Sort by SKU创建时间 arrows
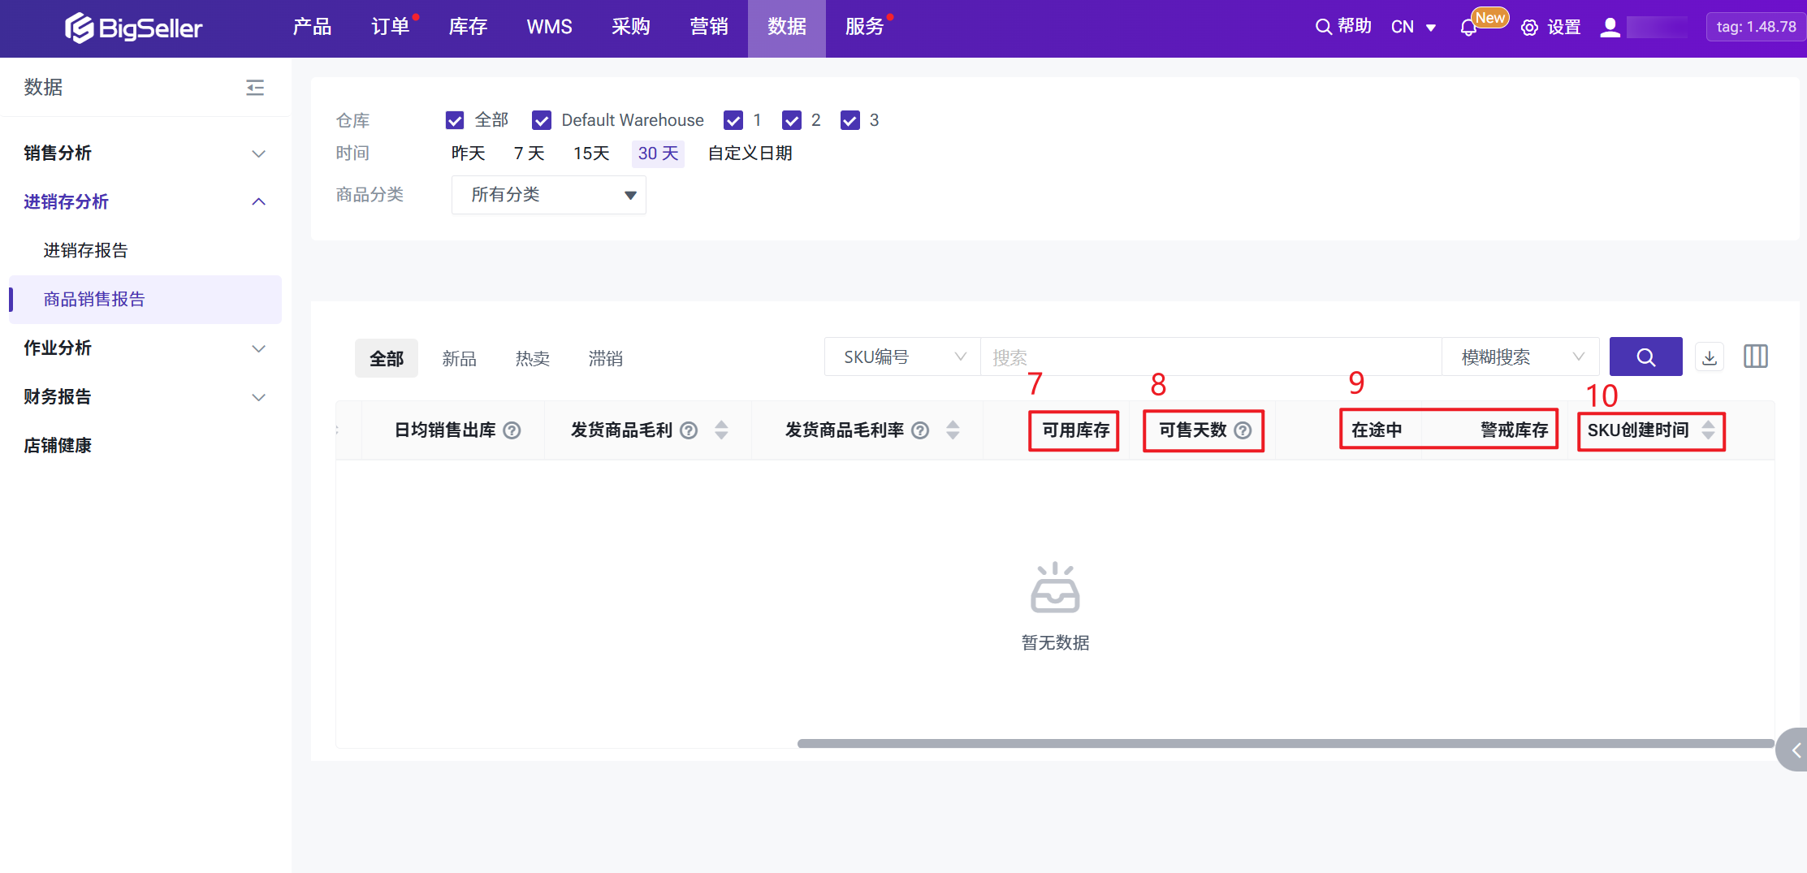1807x873 pixels. tap(1708, 430)
